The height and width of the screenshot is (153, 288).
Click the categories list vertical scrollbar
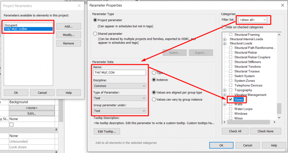(280, 76)
